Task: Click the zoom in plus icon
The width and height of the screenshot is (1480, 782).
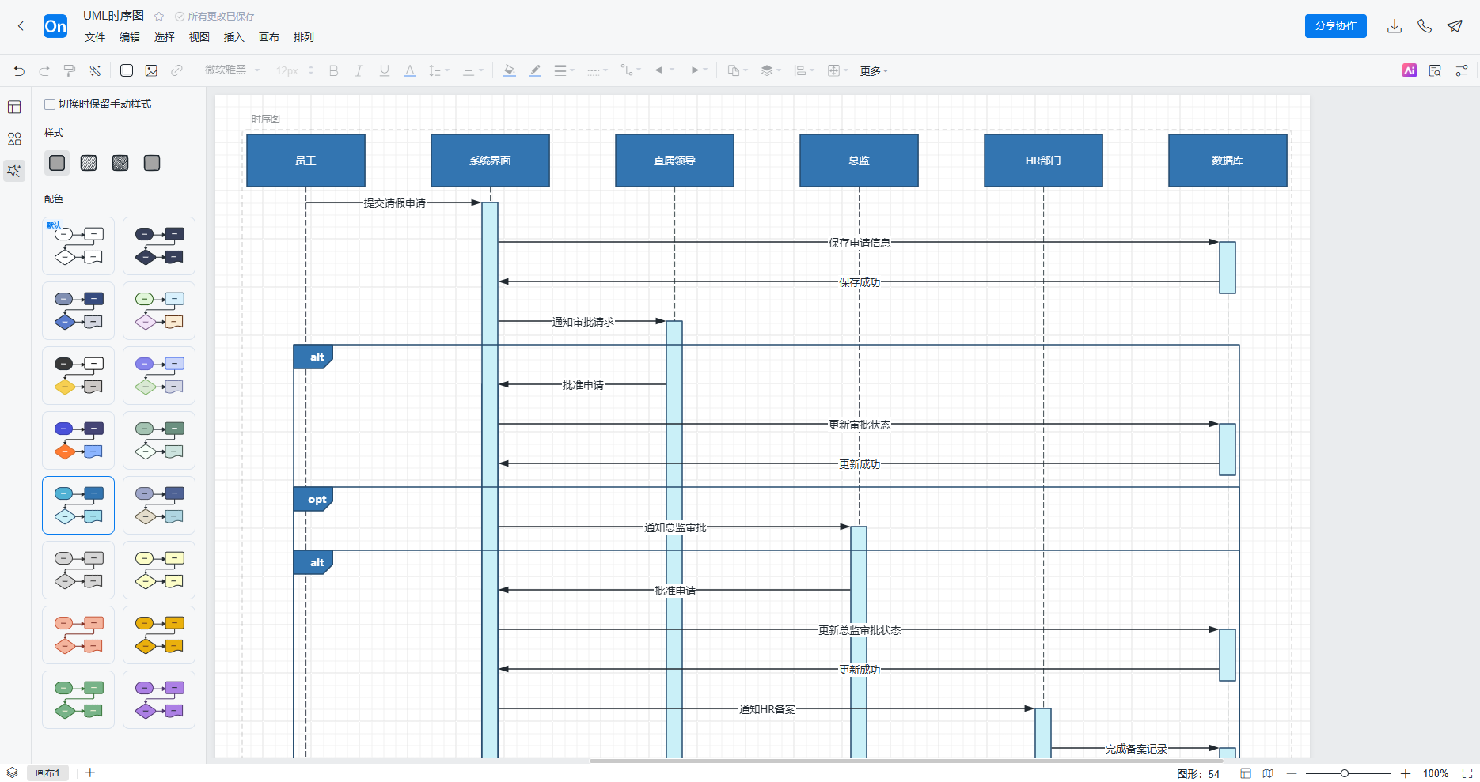Action: [x=1406, y=773]
